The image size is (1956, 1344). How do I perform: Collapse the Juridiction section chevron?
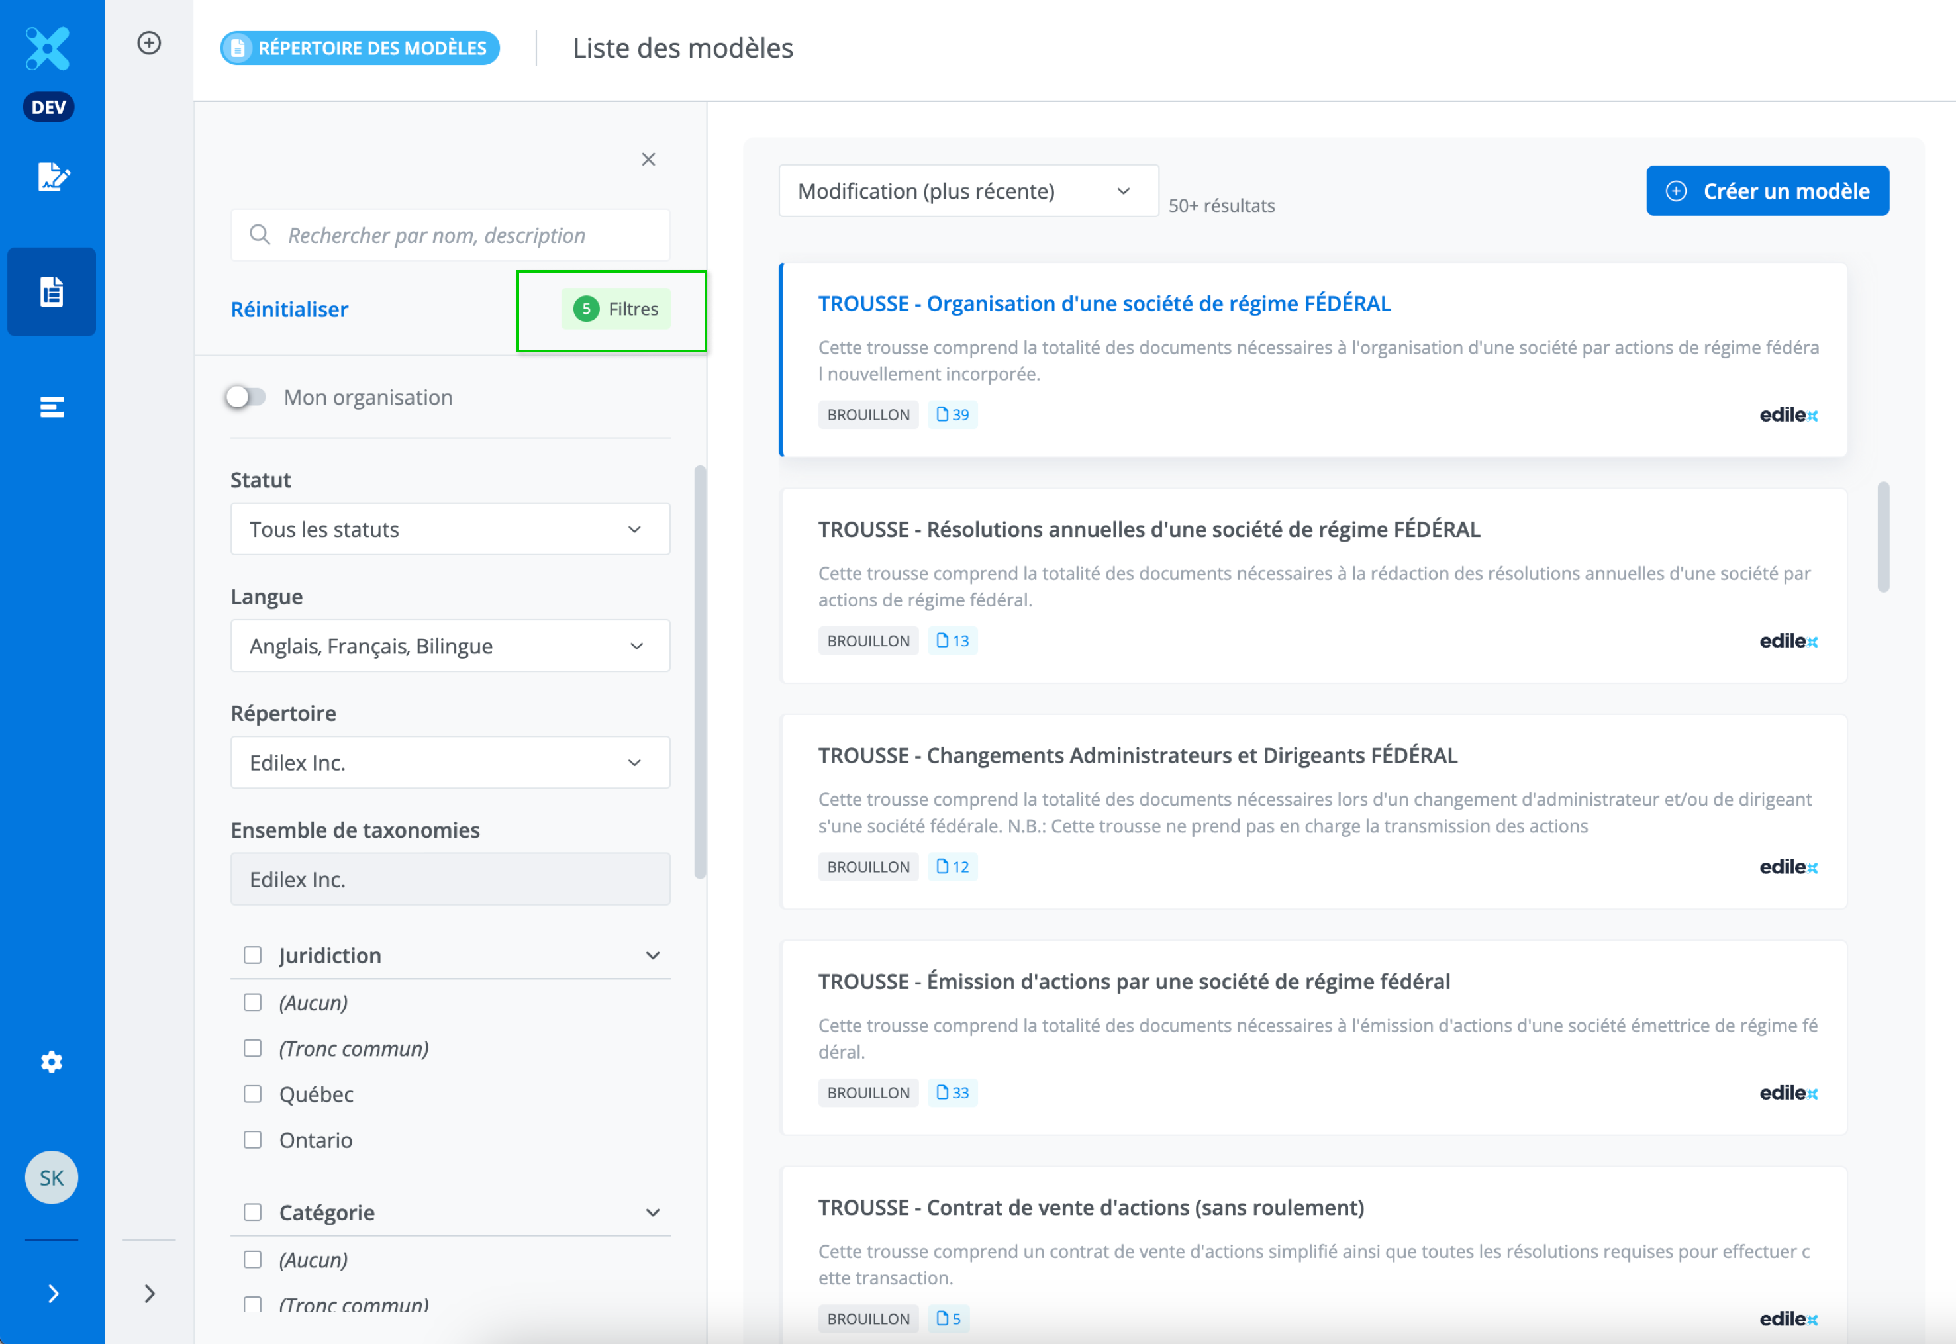click(x=653, y=955)
